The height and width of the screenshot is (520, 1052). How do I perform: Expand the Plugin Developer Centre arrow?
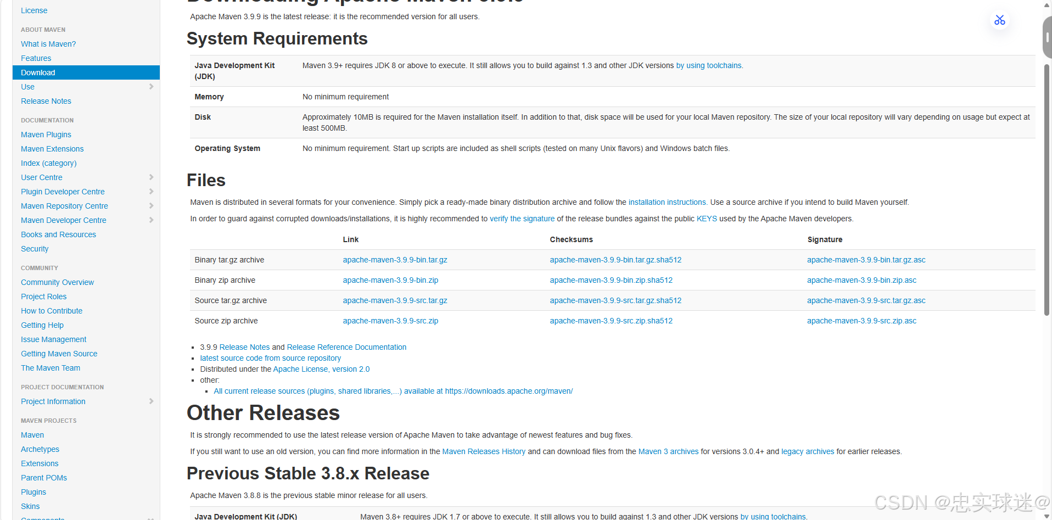click(x=151, y=192)
